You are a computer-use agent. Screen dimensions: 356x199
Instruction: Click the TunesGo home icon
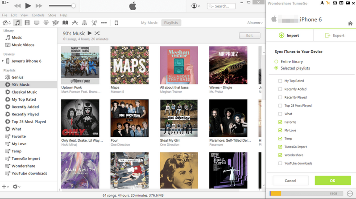(x=350, y=23)
